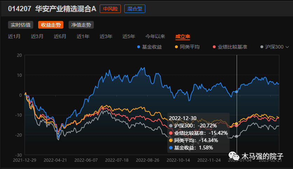The image size is (293, 169).
Task: Choose the 近1年 time range
Action: point(83,36)
